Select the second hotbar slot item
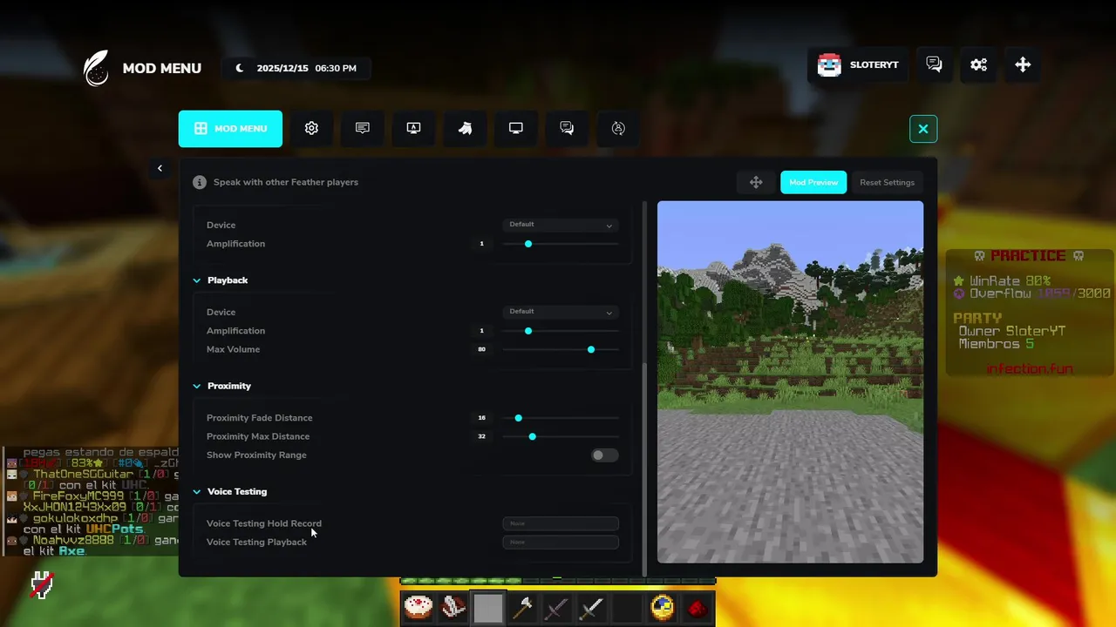This screenshot has height=627, width=1116. click(x=453, y=608)
